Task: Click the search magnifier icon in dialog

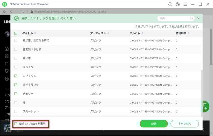Action: tap(191, 18)
